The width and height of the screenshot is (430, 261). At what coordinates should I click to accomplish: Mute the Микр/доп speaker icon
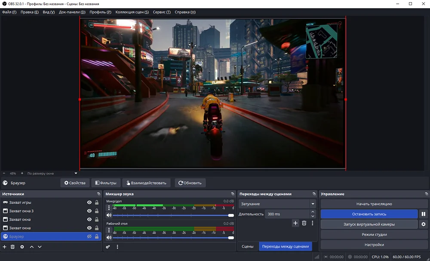pos(110,214)
